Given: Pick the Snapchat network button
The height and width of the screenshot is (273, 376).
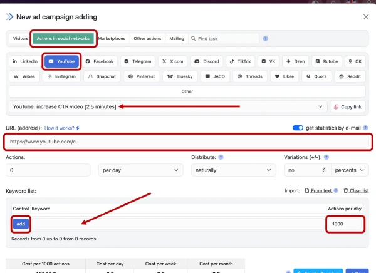Looking at the screenshot, I should tap(102, 76).
